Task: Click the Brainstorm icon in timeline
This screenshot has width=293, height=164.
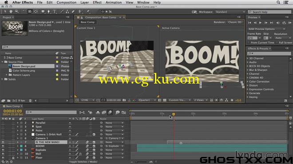Action: [117, 112]
